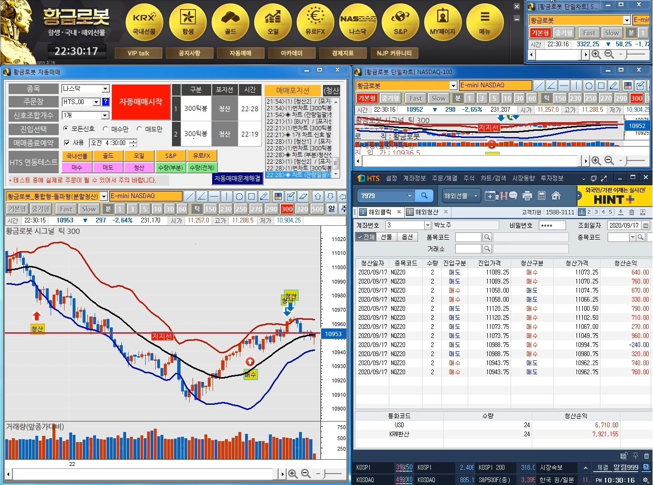This screenshot has width=653, height=485.
Task: Click search magnifier next to 7979 field
Action: point(424,196)
